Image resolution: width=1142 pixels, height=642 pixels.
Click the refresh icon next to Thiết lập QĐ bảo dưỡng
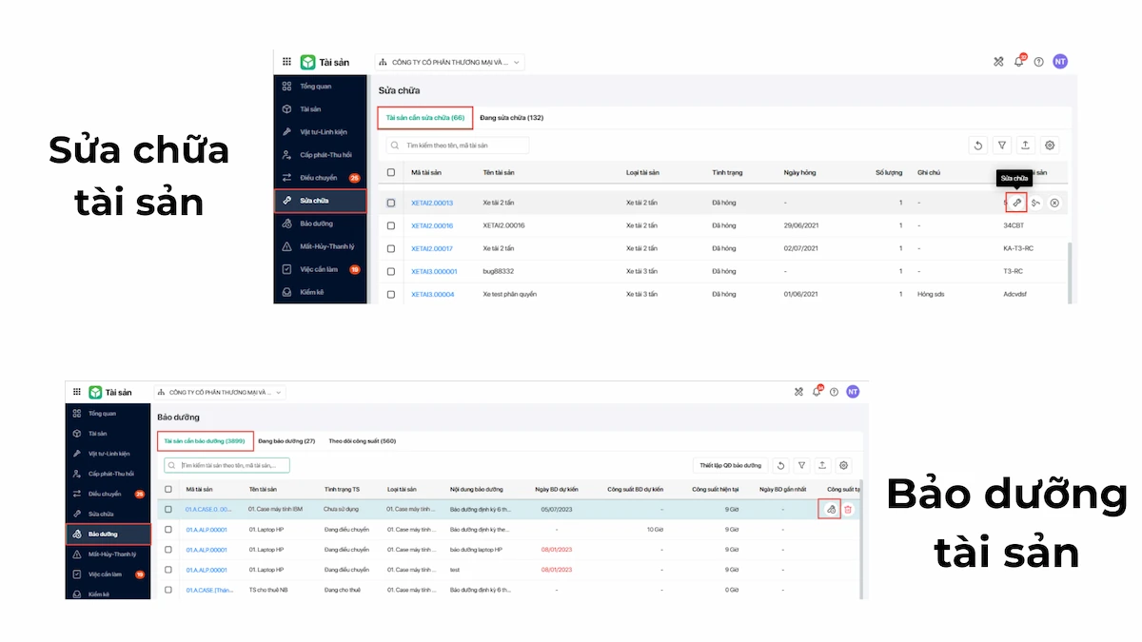pos(780,465)
